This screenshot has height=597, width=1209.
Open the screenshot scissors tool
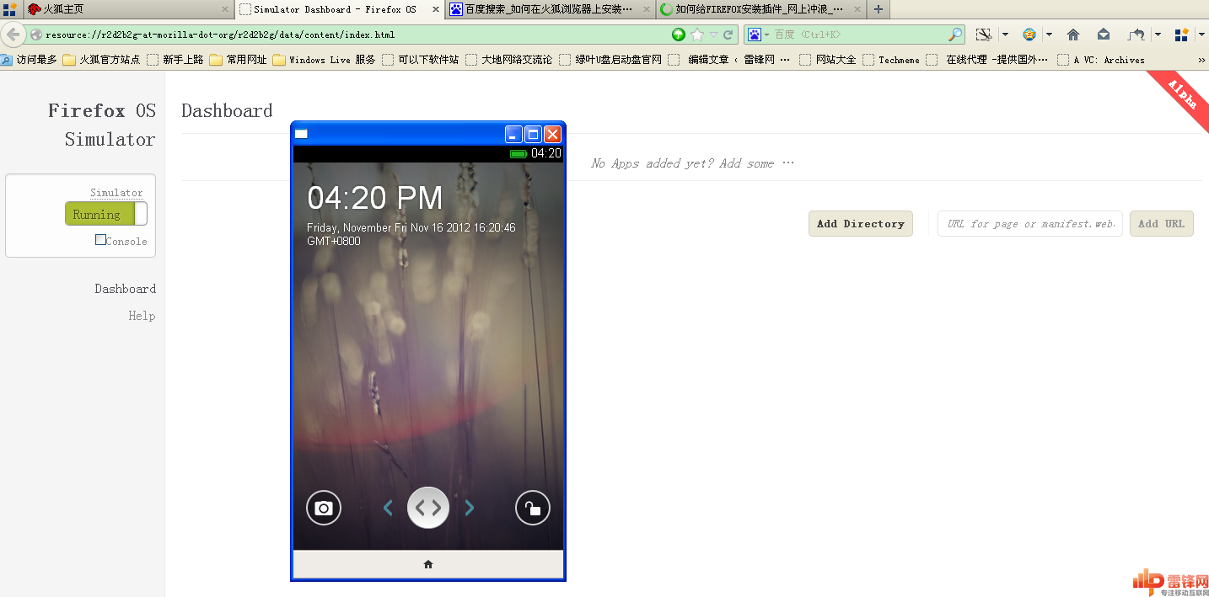tap(983, 35)
